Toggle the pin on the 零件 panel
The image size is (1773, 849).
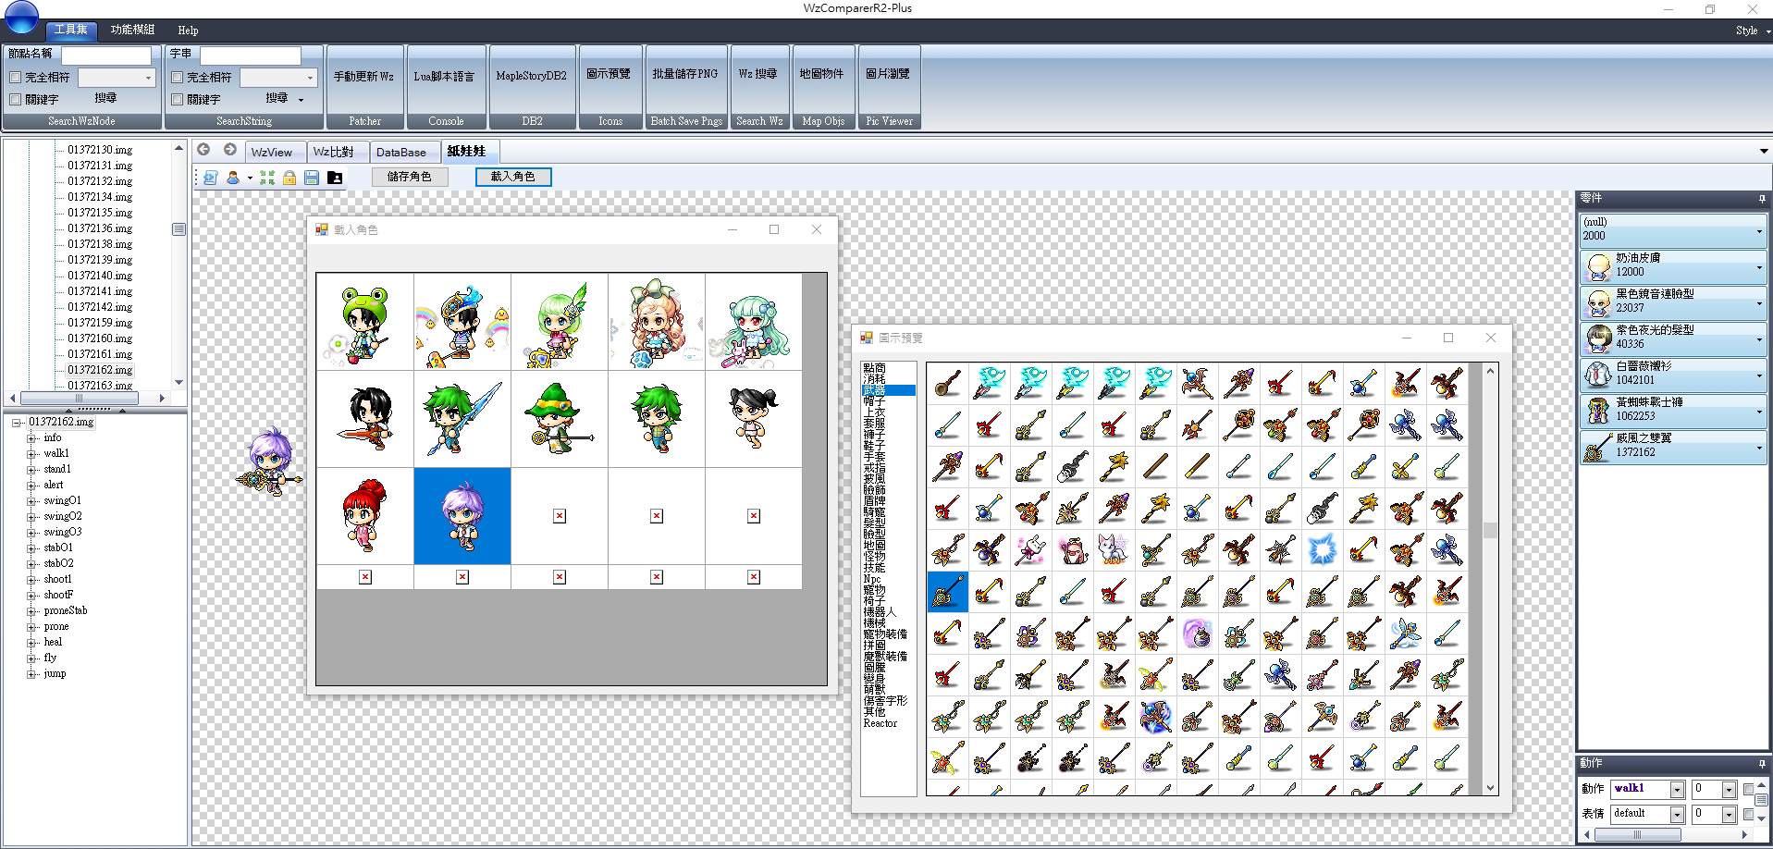1761,199
